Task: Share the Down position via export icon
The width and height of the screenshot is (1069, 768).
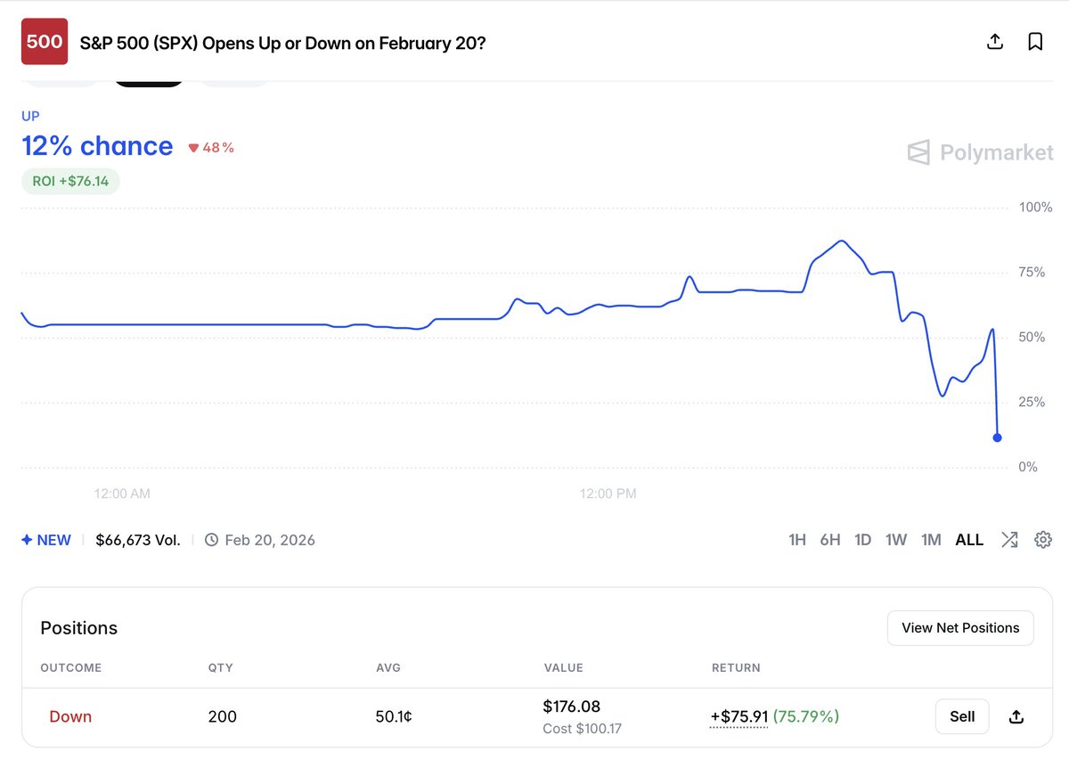Action: click(x=1016, y=716)
